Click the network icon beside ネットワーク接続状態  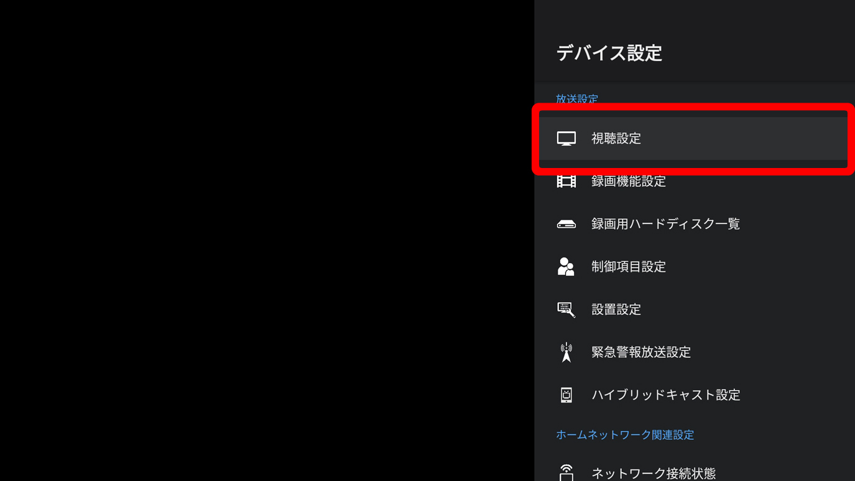click(x=566, y=473)
